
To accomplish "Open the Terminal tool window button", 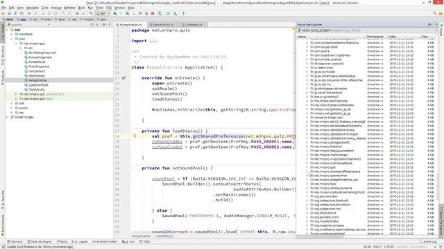I will [x=15, y=241].
